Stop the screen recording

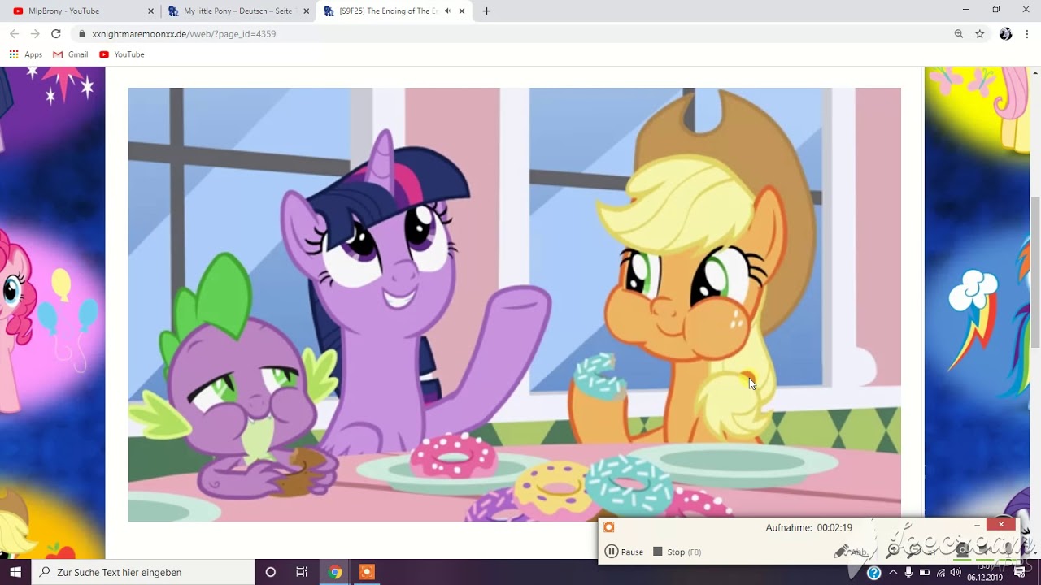(x=677, y=552)
